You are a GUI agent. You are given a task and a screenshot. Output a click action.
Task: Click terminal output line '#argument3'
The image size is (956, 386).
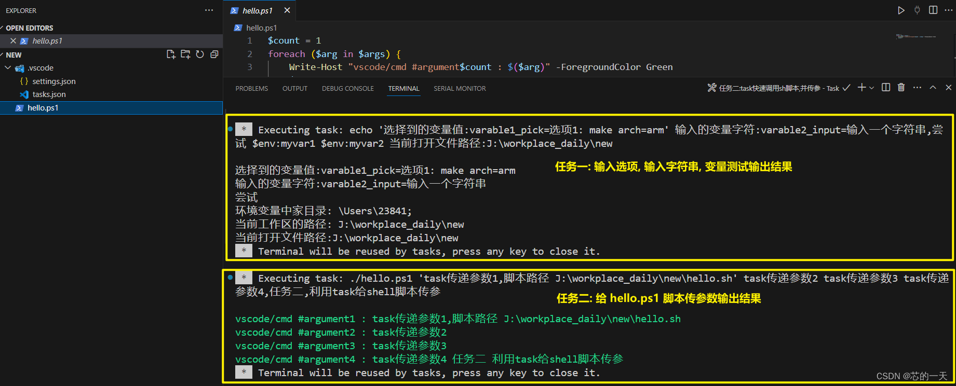[341, 346]
